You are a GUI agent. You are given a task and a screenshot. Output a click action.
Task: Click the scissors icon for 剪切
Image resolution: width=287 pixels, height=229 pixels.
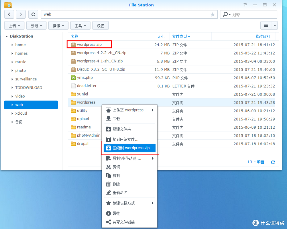click(108, 167)
